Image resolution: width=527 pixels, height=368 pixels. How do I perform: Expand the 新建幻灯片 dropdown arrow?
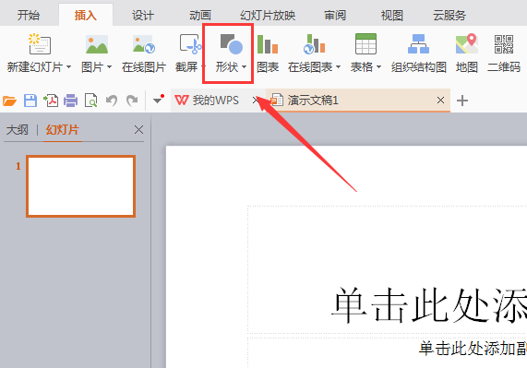tap(68, 66)
